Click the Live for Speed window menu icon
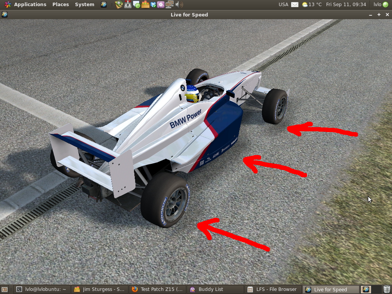Image resolution: width=392 pixels, height=294 pixels. click(5, 15)
